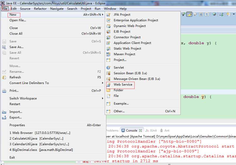The width and height of the screenshot is (236, 165).
Task: Select Close in the File menu
Action: coord(54,28)
